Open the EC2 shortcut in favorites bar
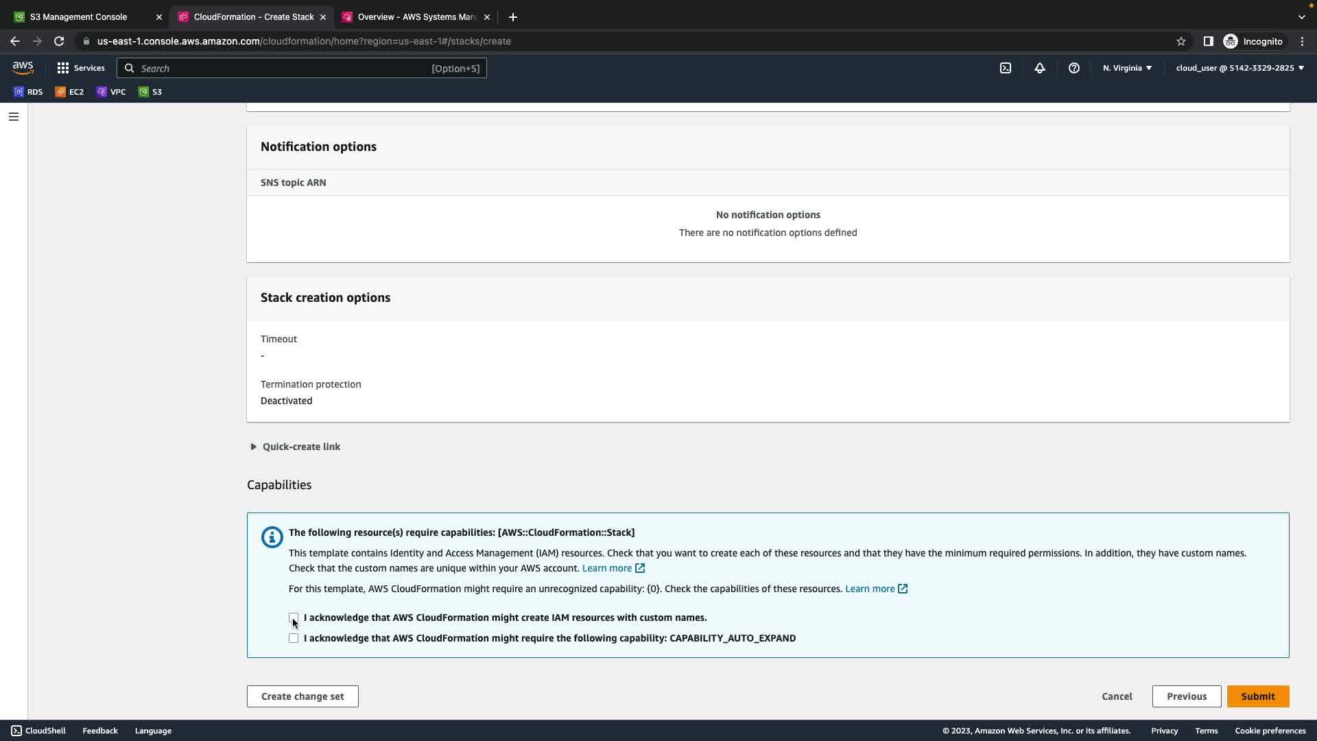 tap(69, 92)
